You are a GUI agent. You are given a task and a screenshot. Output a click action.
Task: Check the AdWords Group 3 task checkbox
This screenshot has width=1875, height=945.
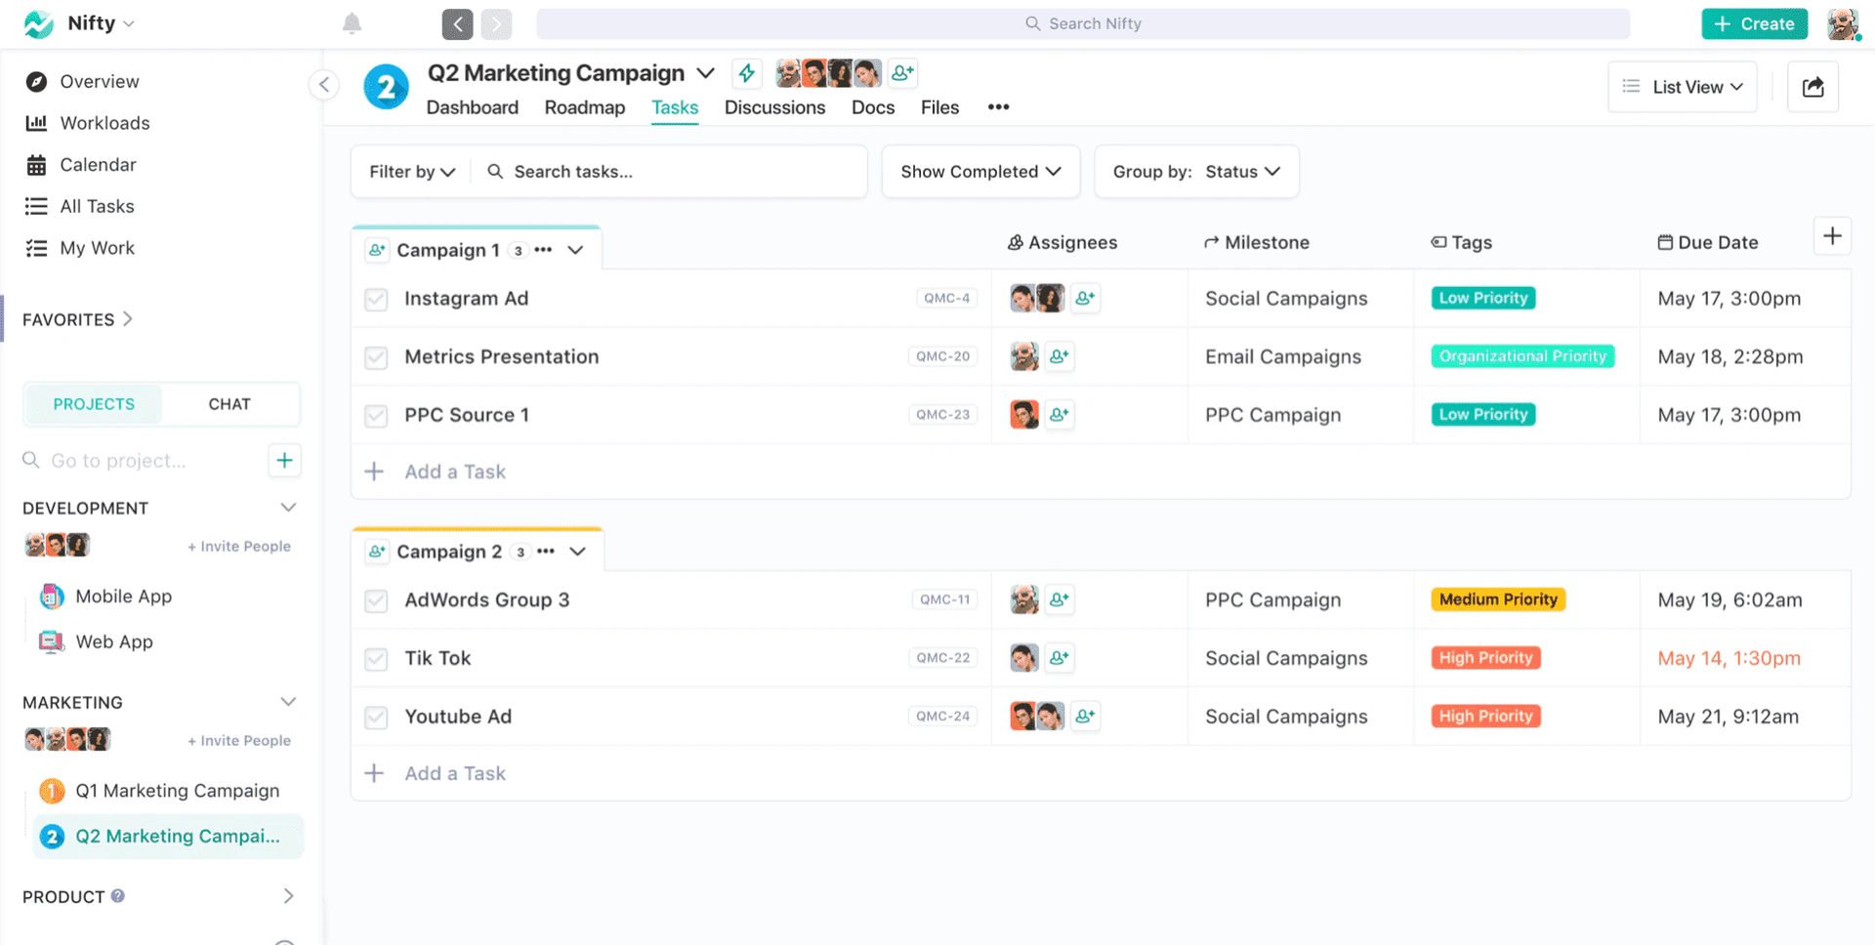(x=376, y=600)
